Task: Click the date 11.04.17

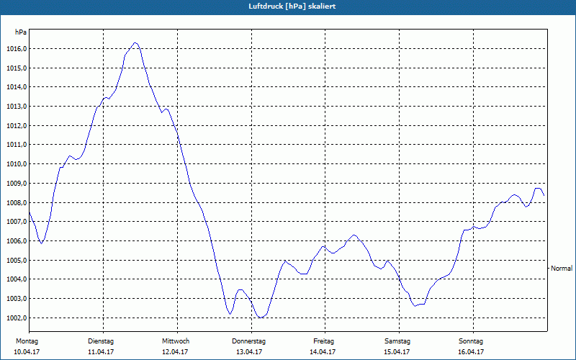Action: [101, 352]
